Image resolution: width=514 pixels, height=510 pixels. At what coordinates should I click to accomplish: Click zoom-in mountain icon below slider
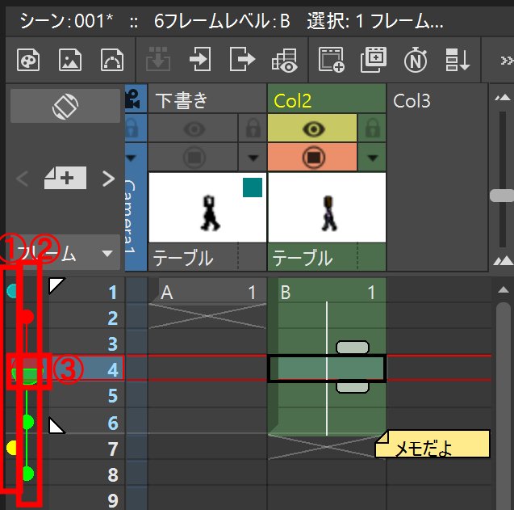(x=504, y=261)
